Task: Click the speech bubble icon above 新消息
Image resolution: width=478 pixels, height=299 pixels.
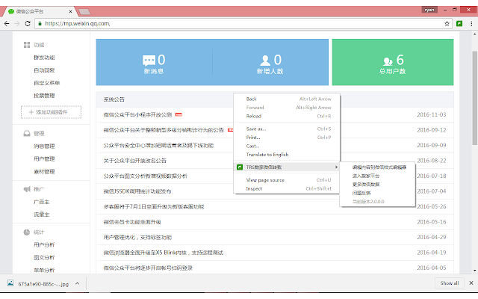Action: [x=149, y=61]
